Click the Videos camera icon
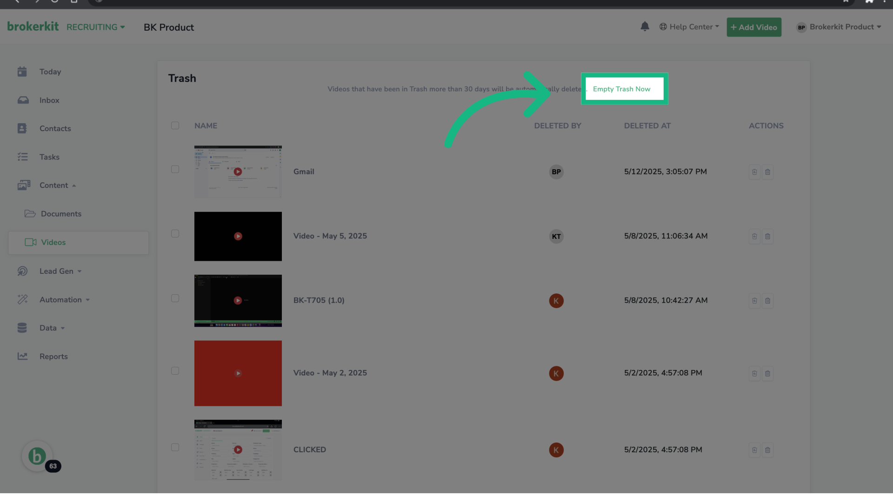893x502 pixels. 30,243
